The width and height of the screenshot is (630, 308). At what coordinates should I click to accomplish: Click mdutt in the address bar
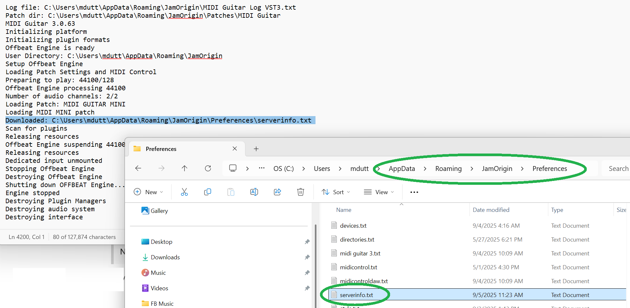pyautogui.click(x=359, y=169)
